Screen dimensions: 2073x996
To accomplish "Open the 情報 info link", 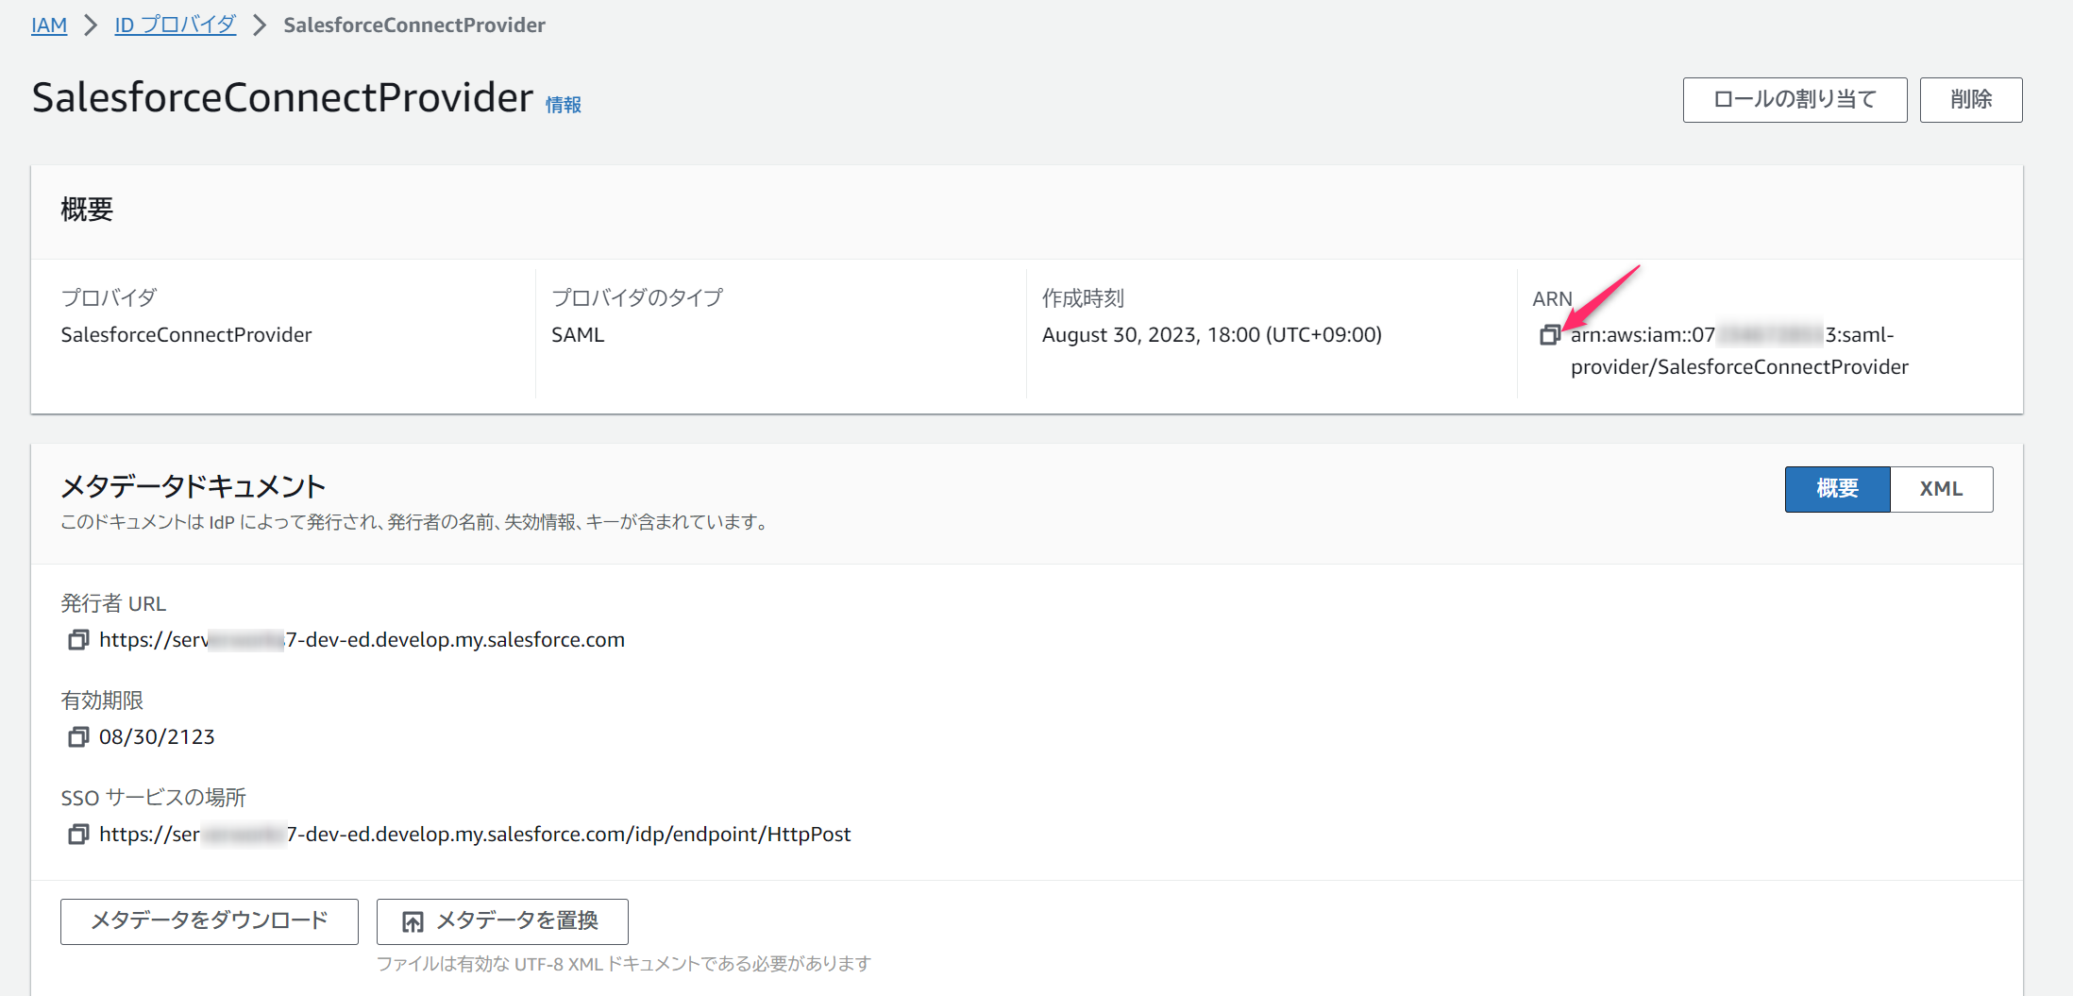I will tap(564, 105).
